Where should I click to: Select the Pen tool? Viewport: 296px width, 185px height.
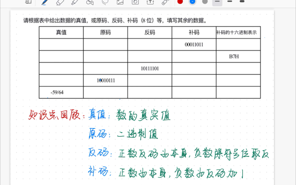pyautogui.click(x=44, y=3)
